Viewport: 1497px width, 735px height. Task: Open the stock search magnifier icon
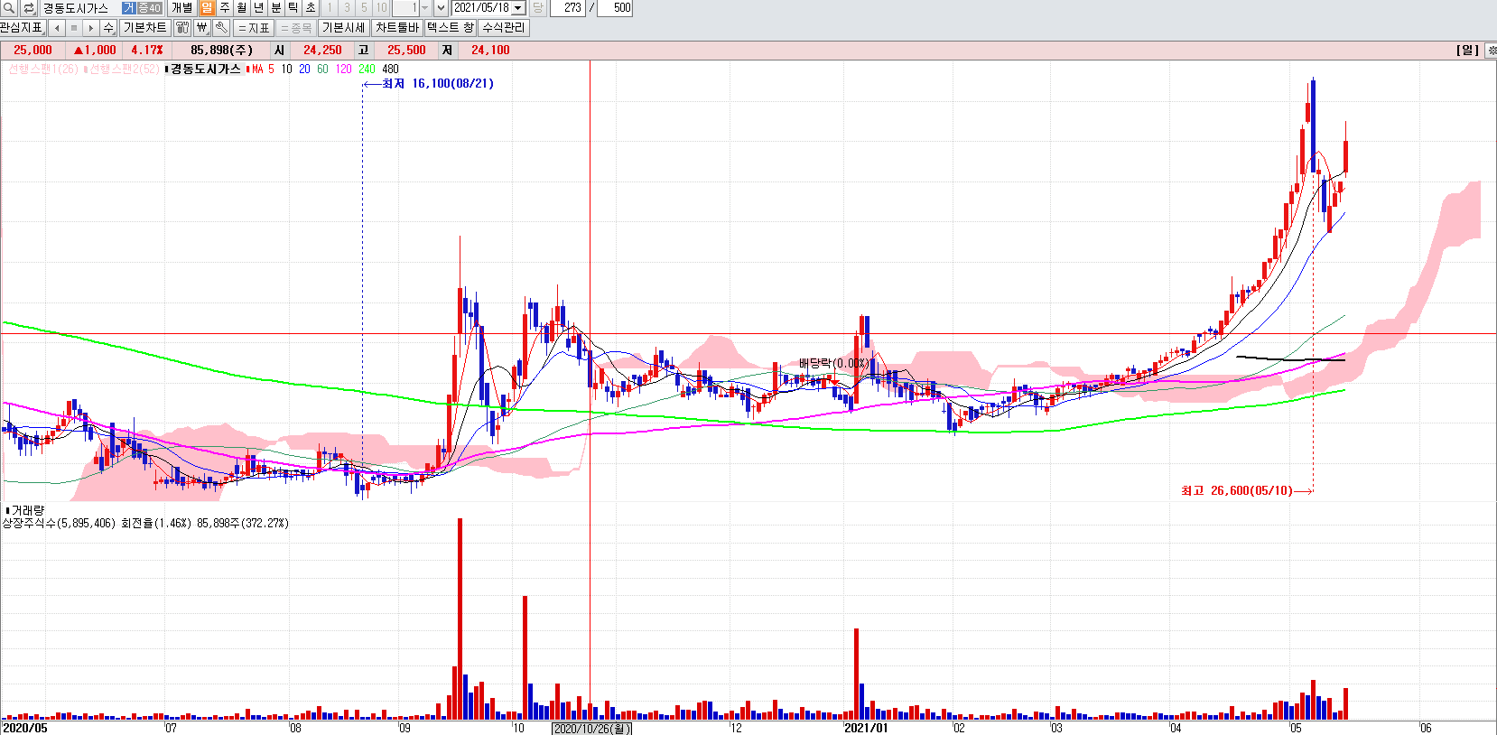pyautogui.click(x=9, y=8)
